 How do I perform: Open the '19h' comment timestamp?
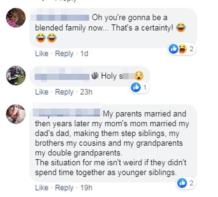(86, 188)
